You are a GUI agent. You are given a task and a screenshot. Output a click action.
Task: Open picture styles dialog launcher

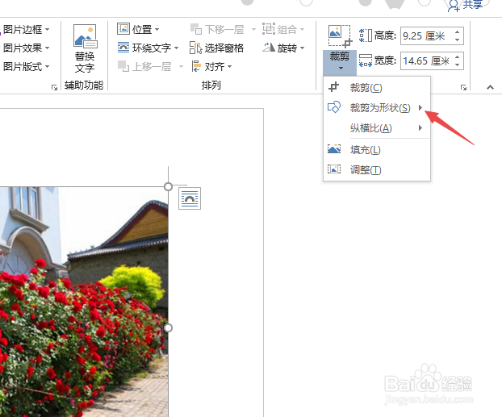click(x=54, y=87)
